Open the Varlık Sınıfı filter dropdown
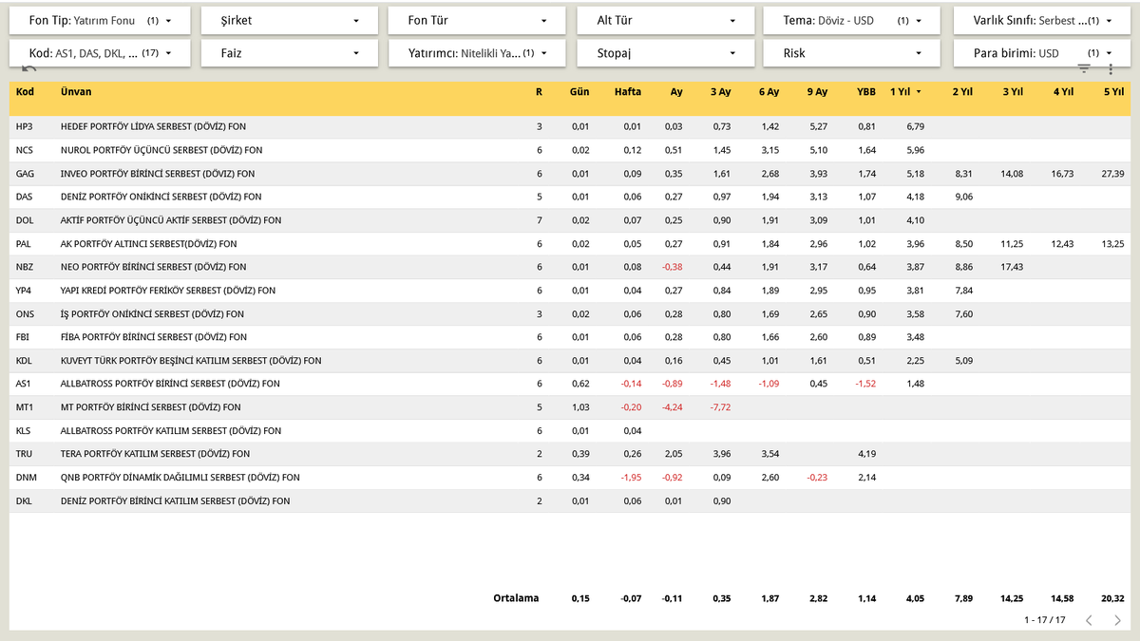Image resolution: width=1140 pixels, height=641 pixels. (1042, 20)
